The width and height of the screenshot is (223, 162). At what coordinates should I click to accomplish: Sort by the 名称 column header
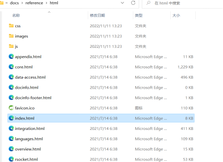[16, 15]
